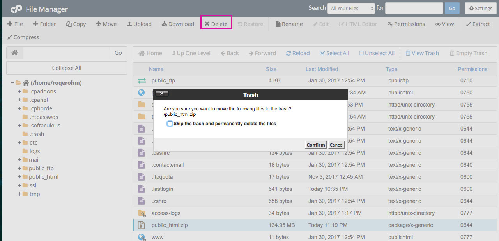This screenshot has width=499, height=241.
Task: Sort files by Name column
Action: pyautogui.click(x=156, y=69)
